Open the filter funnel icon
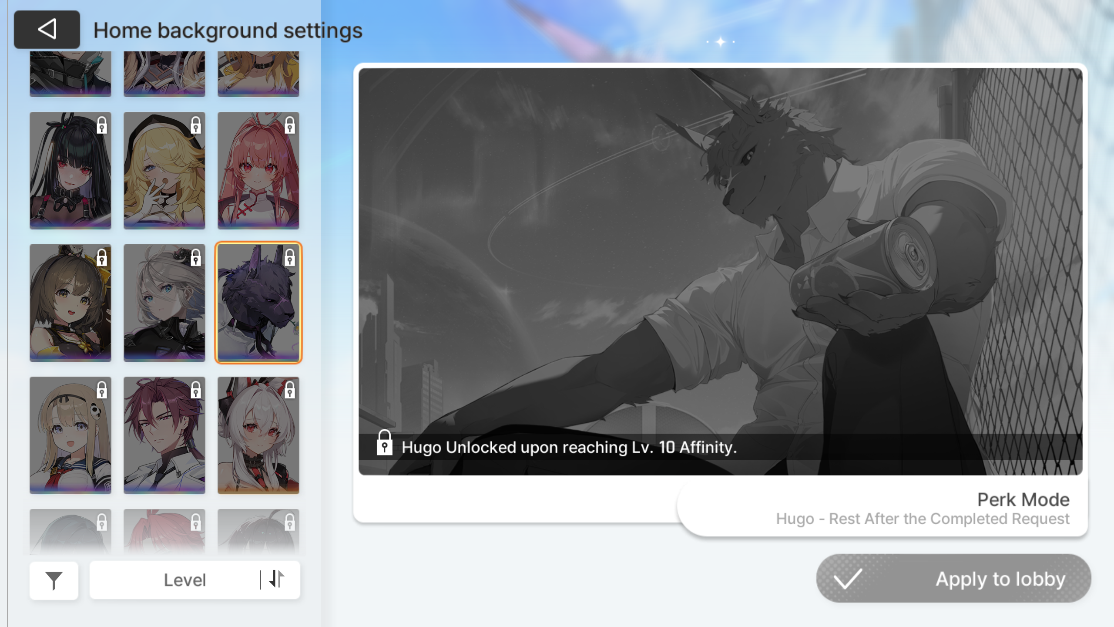 (54, 580)
